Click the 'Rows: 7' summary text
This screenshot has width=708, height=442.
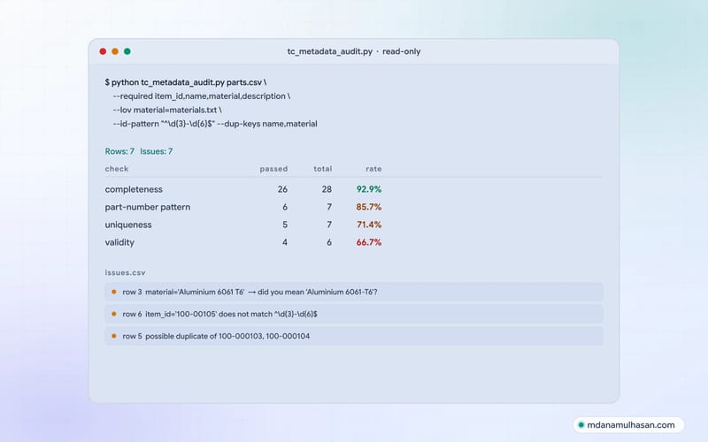tap(119, 151)
